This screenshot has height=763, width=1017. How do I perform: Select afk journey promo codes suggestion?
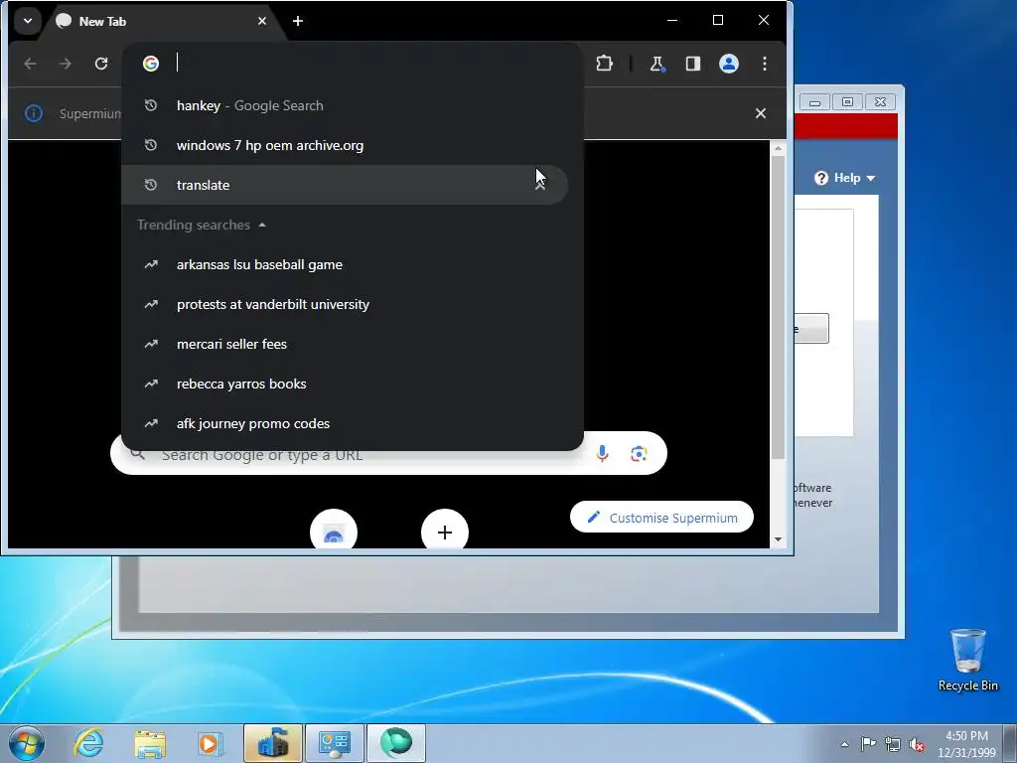tap(345, 423)
